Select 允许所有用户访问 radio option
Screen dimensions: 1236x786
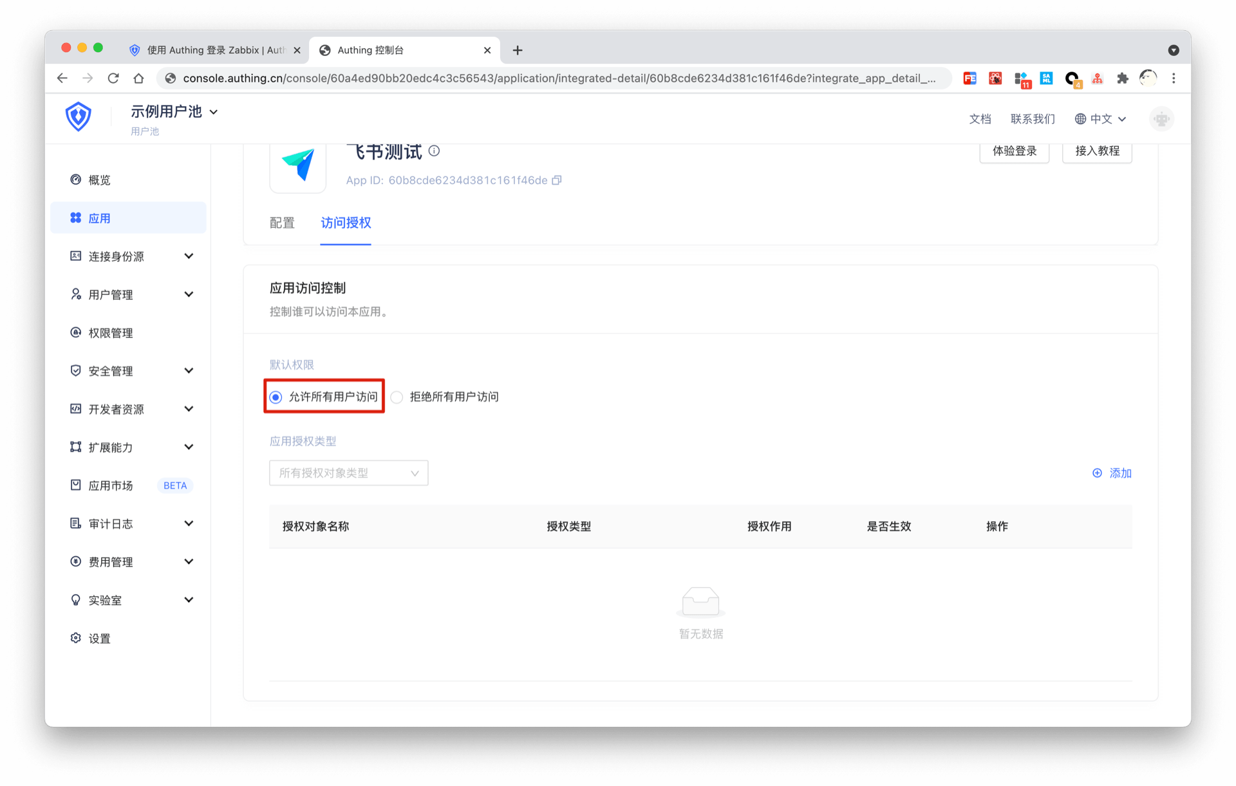(276, 397)
